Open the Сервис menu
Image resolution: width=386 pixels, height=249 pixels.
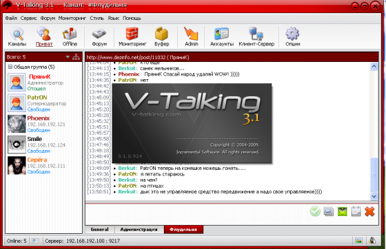pyautogui.click(x=28, y=18)
